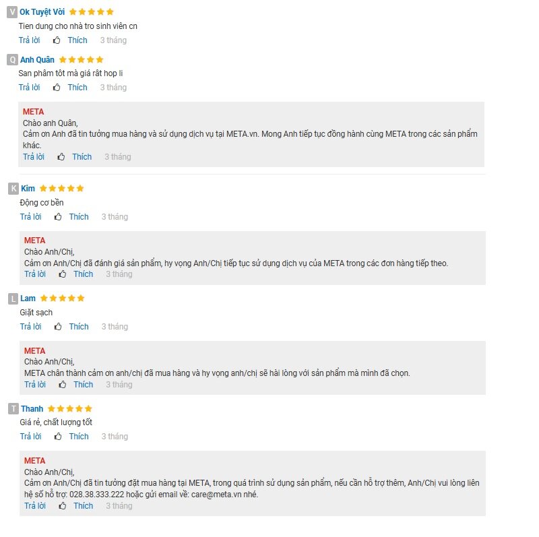
Task: Like Anh Quân's review with Thích
Action: (77, 88)
